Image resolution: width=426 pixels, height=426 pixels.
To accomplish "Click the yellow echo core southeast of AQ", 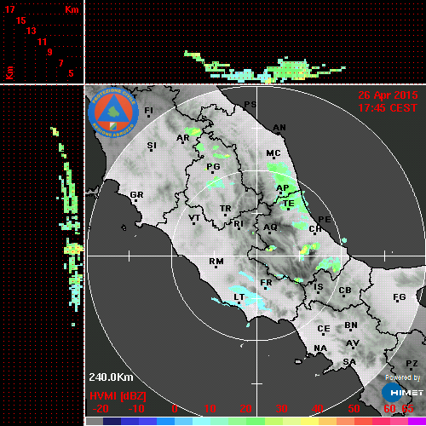I will (304, 250).
